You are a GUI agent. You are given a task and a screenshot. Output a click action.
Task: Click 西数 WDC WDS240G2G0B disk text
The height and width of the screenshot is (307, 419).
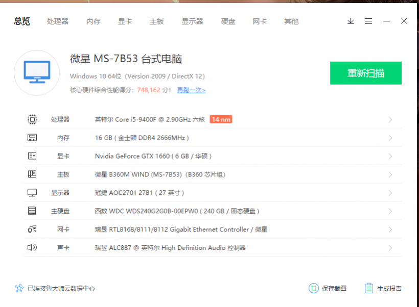[x=177, y=211]
